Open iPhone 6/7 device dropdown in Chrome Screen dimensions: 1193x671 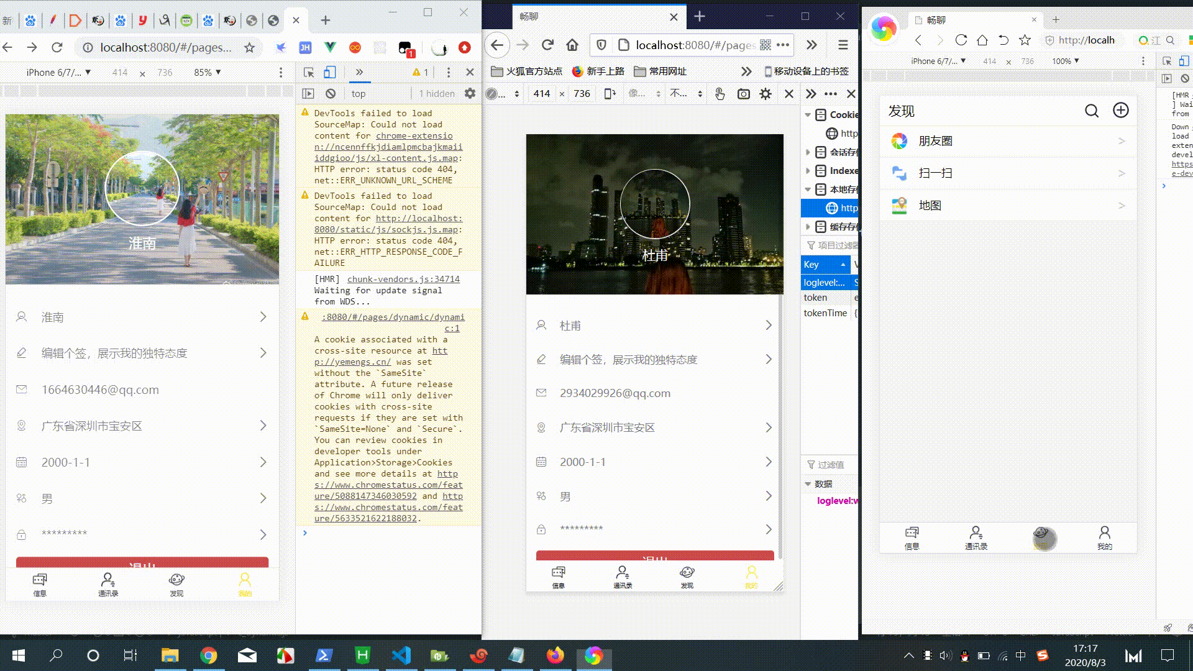(58, 73)
